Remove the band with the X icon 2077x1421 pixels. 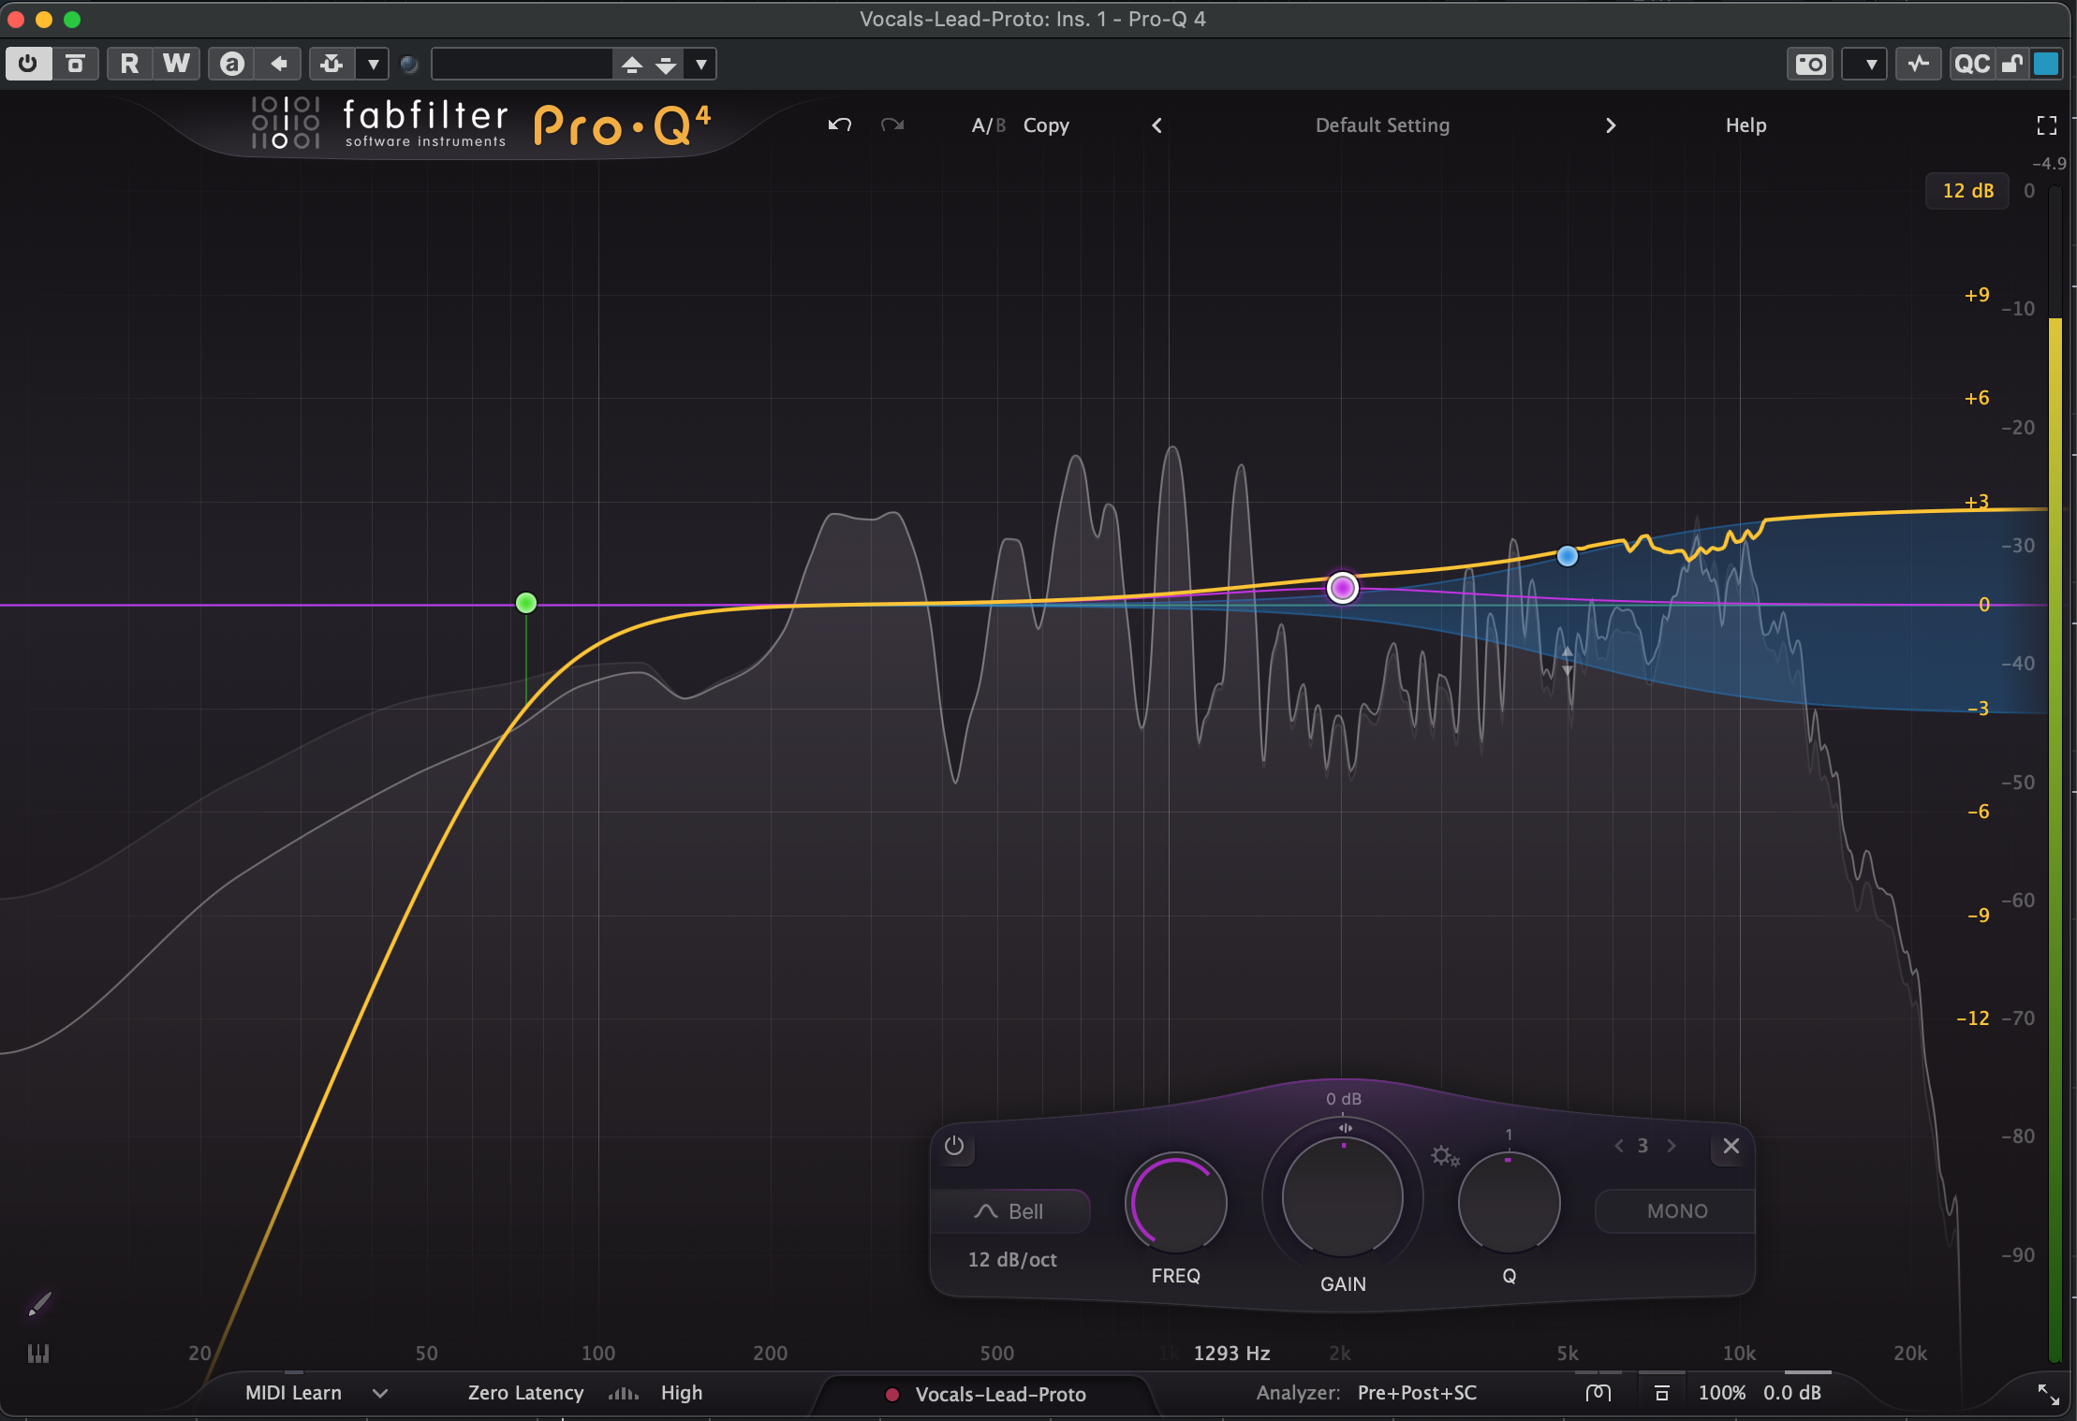tap(1731, 1146)
